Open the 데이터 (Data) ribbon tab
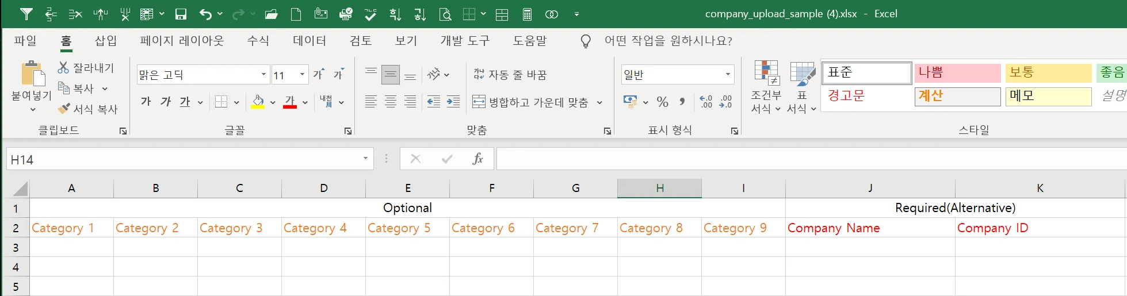This screenshot has width=1127, height=296. (x=310, y=41)
